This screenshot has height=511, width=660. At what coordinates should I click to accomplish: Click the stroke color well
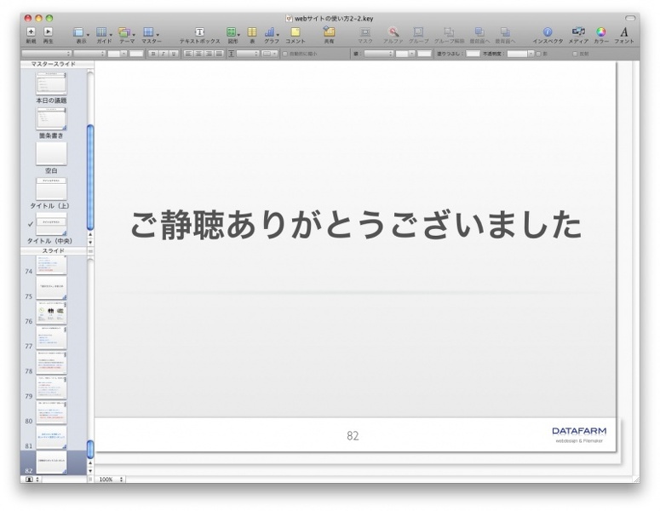pos(424,54)
